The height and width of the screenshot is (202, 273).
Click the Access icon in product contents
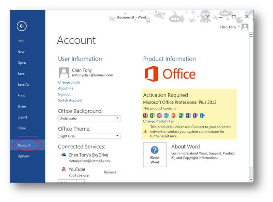(145, 116)
